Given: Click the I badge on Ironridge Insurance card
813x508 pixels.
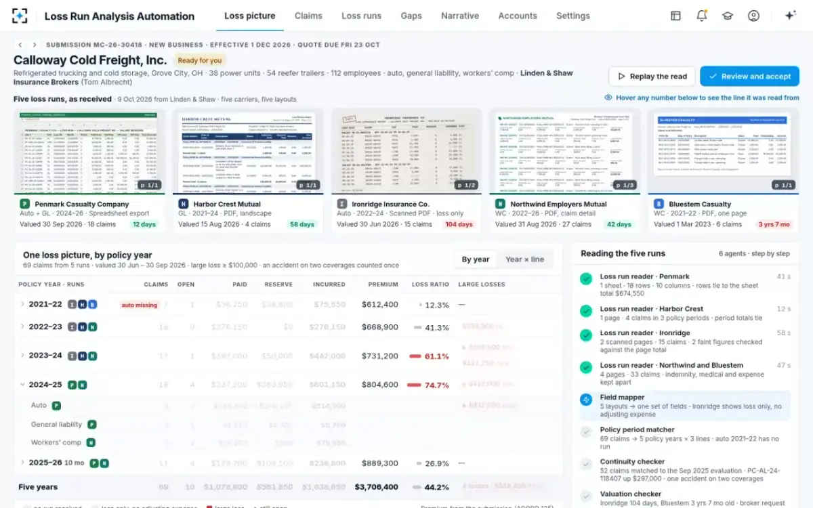Looking at the screenshot, I should [341, 204].
